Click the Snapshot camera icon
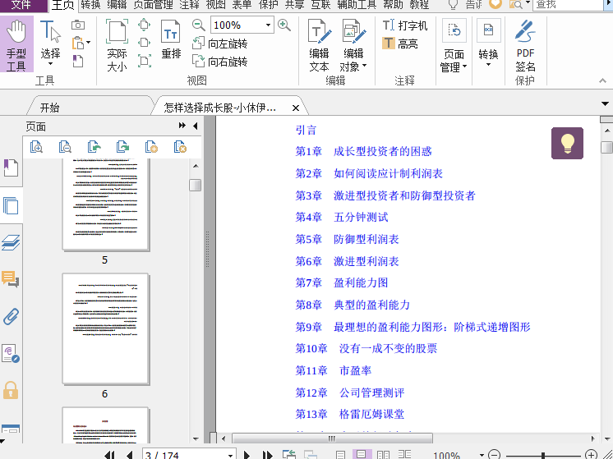613x459 pixels. [78, 25]
